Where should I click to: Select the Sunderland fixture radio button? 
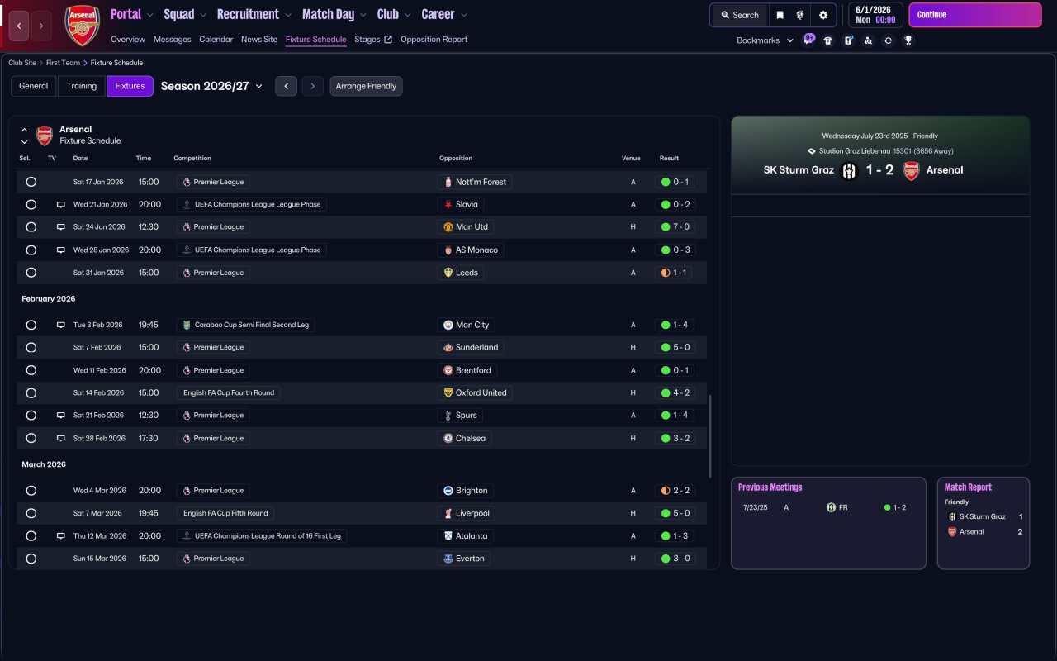point(31,348)
